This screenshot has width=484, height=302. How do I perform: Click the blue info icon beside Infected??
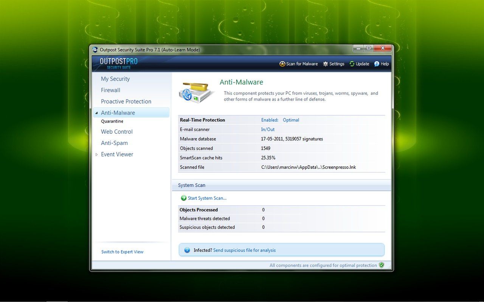click(x=187, y=250)
